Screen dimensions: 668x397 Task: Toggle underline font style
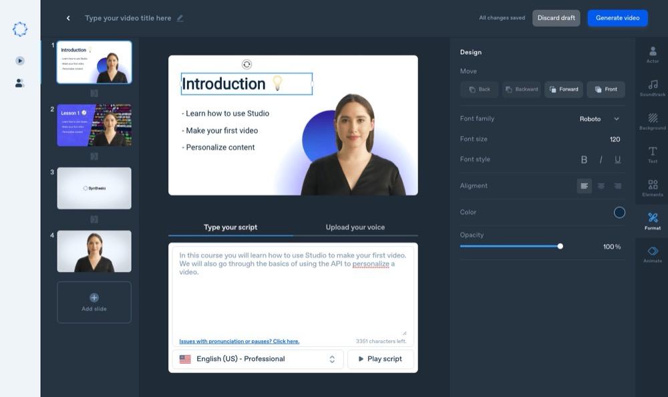point(617,159)
